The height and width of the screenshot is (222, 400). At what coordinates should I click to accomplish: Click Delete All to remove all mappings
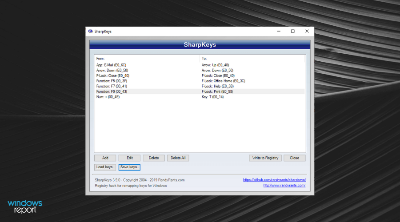[x=178, y=158]
